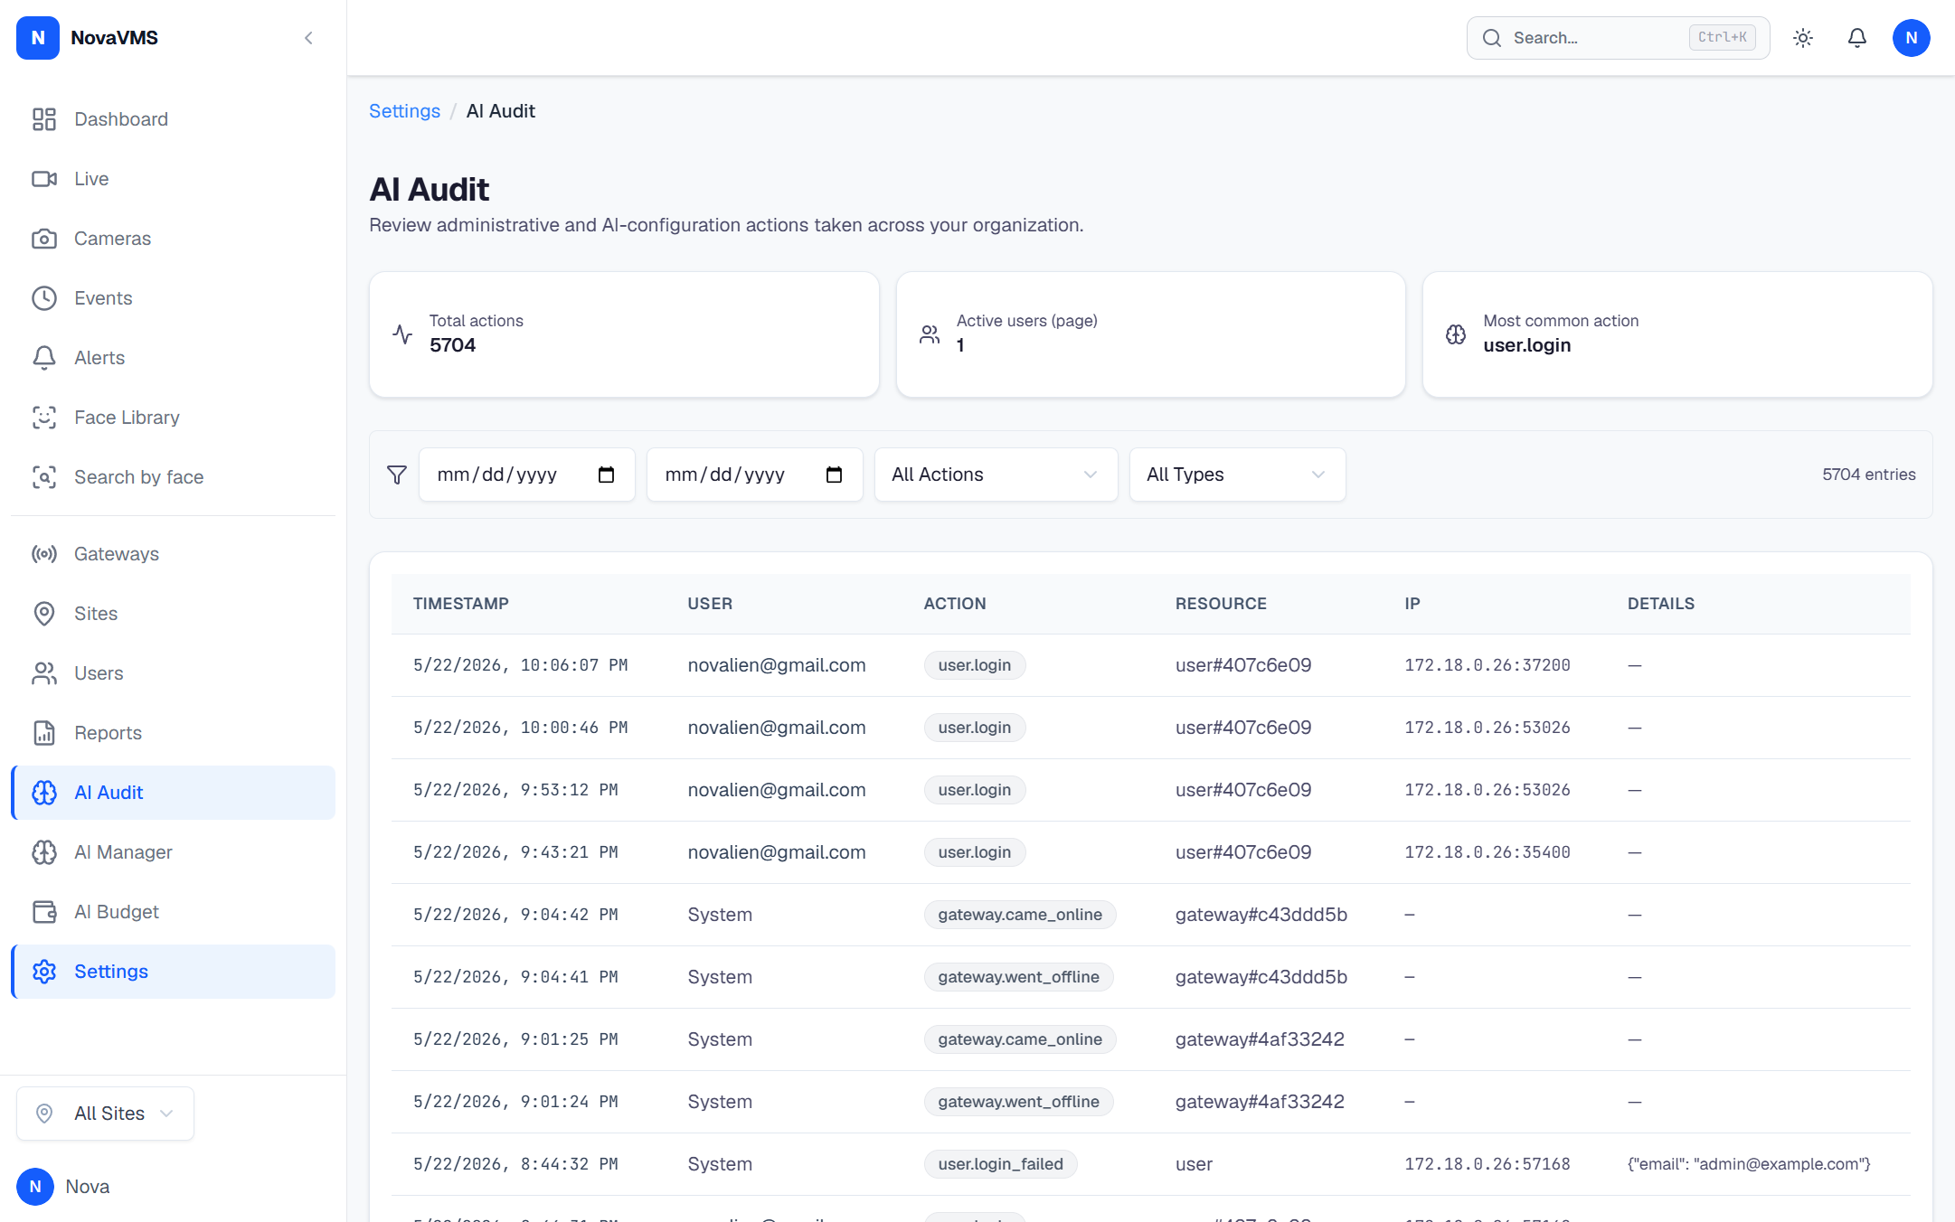Click the Cameras icon in sidebar
The height and width of the screenshot is (1222, 1955).
pyautogui.click(x=44, y=239)
